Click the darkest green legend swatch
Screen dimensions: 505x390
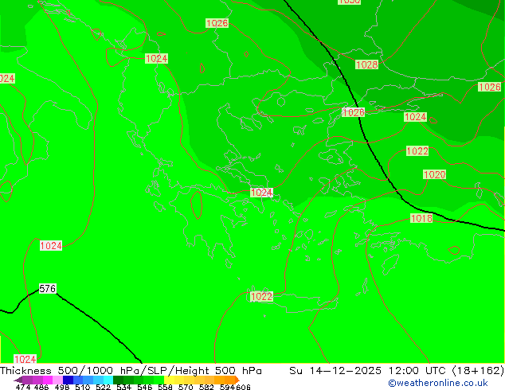pyautogui.click(x=118, y=380)
